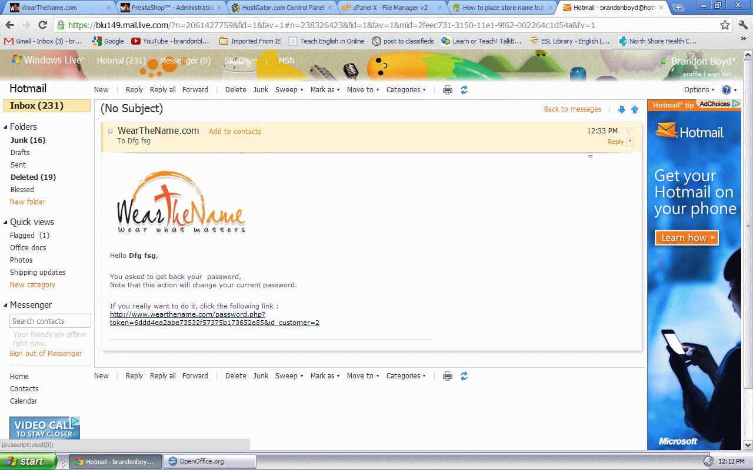Click Add to contacts next to sender

coord(235,132)
